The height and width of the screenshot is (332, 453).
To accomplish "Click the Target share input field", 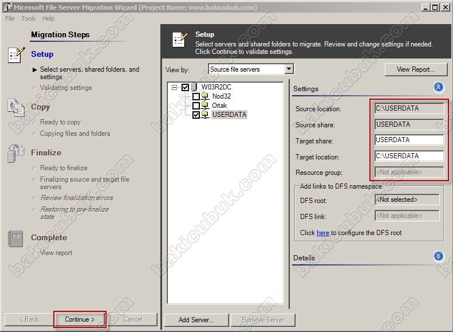I will (409, 140).
